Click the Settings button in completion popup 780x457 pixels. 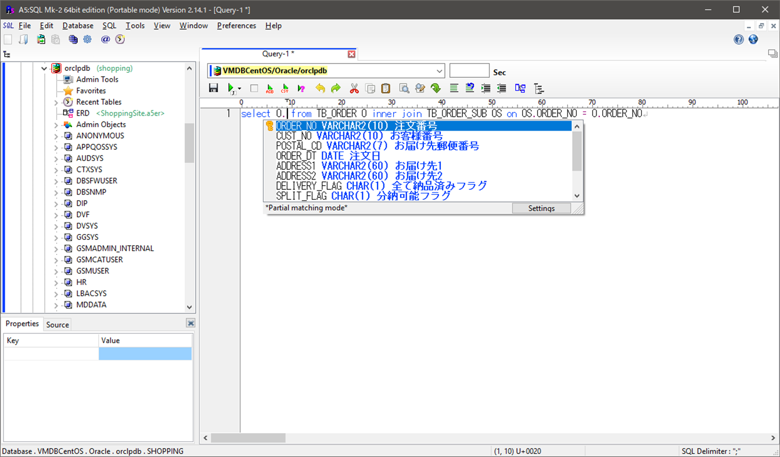[541, 208]
